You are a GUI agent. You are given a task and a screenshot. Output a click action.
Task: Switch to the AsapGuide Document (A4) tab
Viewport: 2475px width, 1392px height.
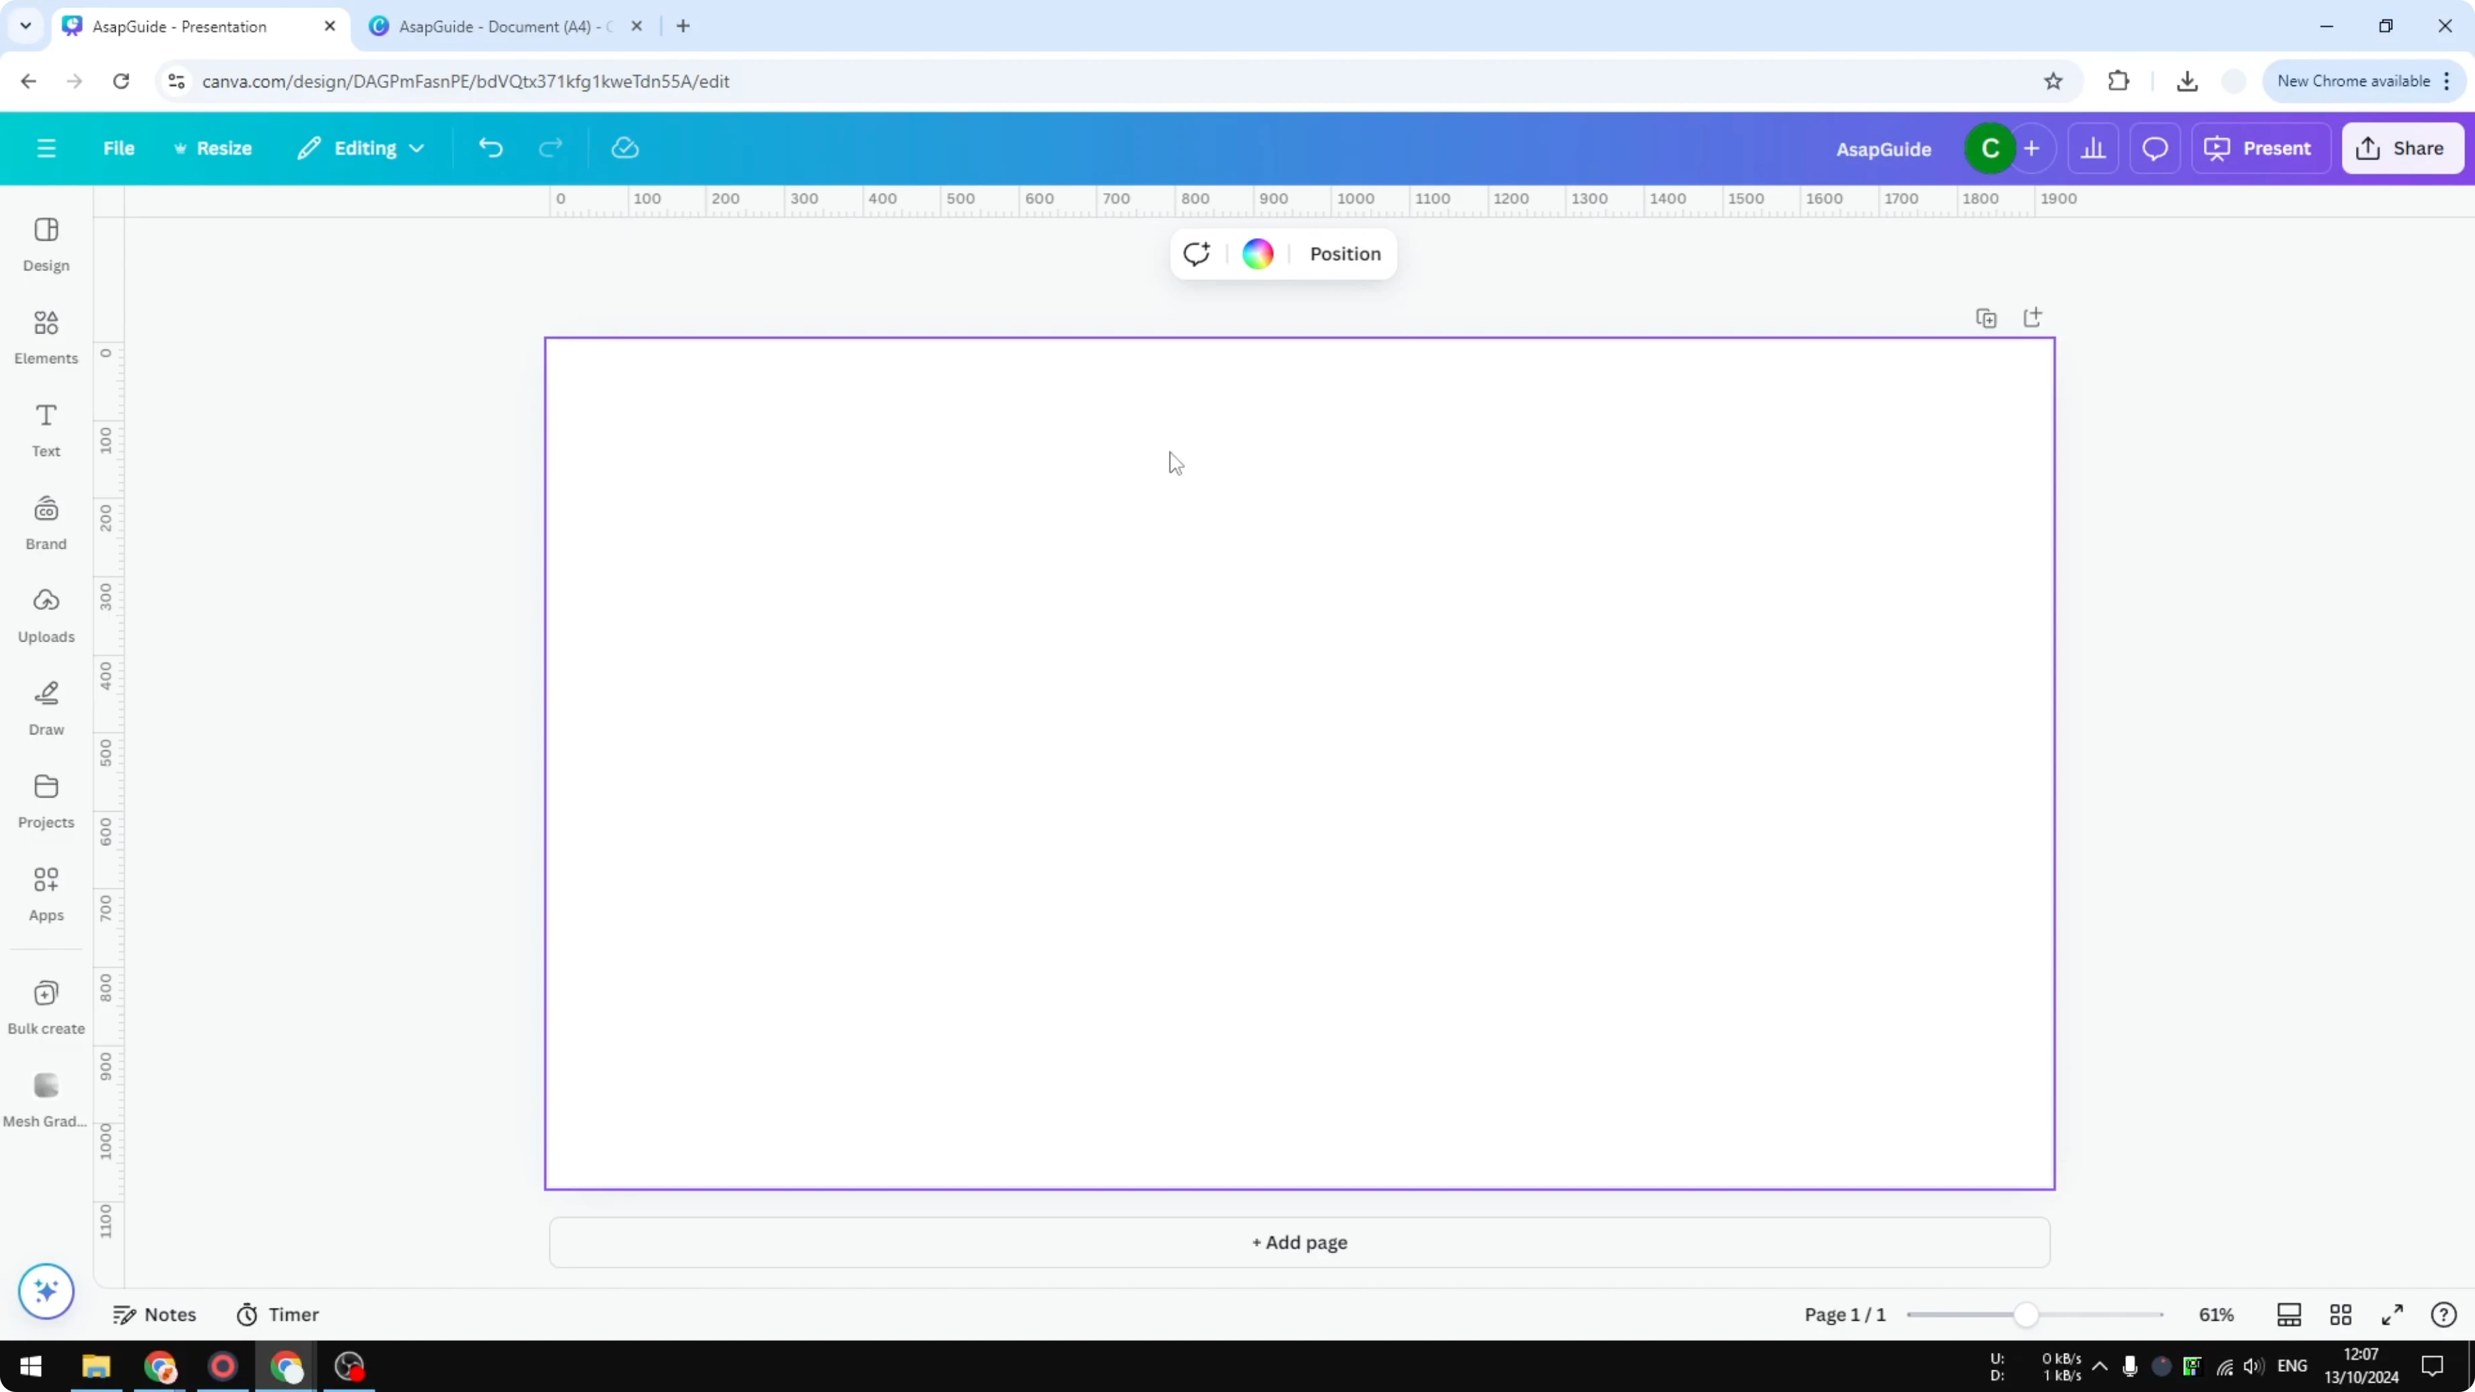click(x=500, y=26)
